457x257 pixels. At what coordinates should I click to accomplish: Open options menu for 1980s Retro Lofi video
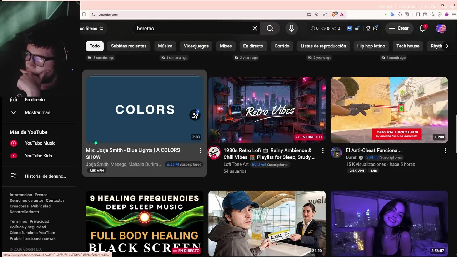pos(323,151)
